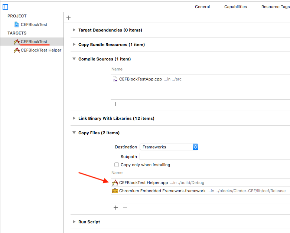Viewport: 290px width, 233px height.
Task: Click the CEFBlockTest project blueprint icon
Action: click(17, 24)
